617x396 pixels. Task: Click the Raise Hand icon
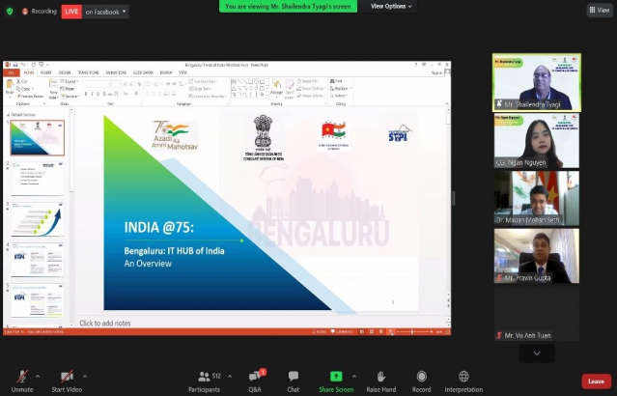(x=380, y=377)
